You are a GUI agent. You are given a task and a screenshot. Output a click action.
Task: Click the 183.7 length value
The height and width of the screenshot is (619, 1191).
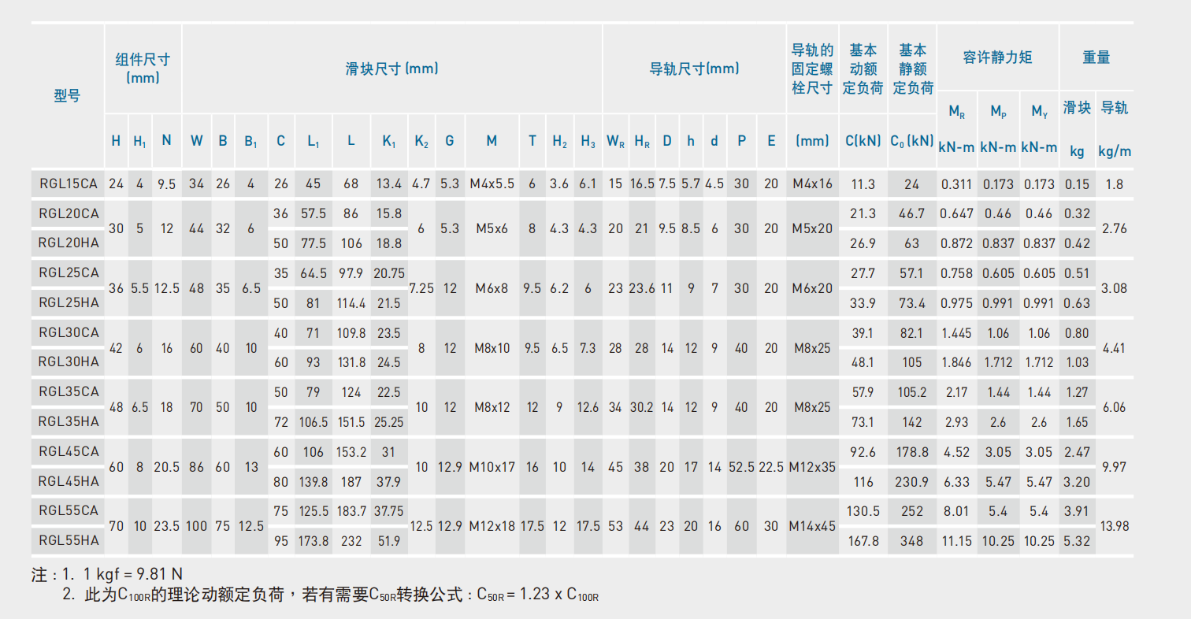click(x=351, y=511)
